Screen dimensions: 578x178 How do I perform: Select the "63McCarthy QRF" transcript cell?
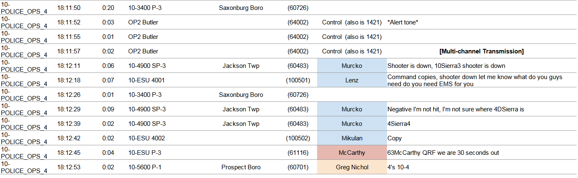443,153
